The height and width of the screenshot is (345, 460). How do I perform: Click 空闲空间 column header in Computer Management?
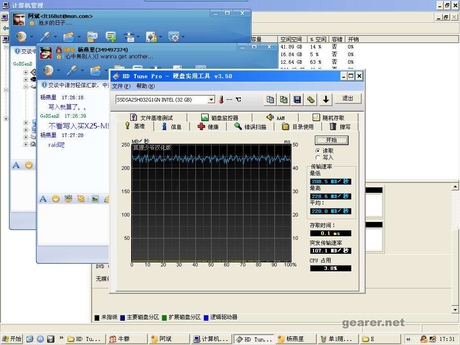click(x=292, y=40)
